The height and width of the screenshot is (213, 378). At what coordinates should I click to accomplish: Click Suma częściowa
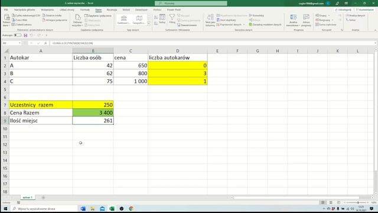326,25
